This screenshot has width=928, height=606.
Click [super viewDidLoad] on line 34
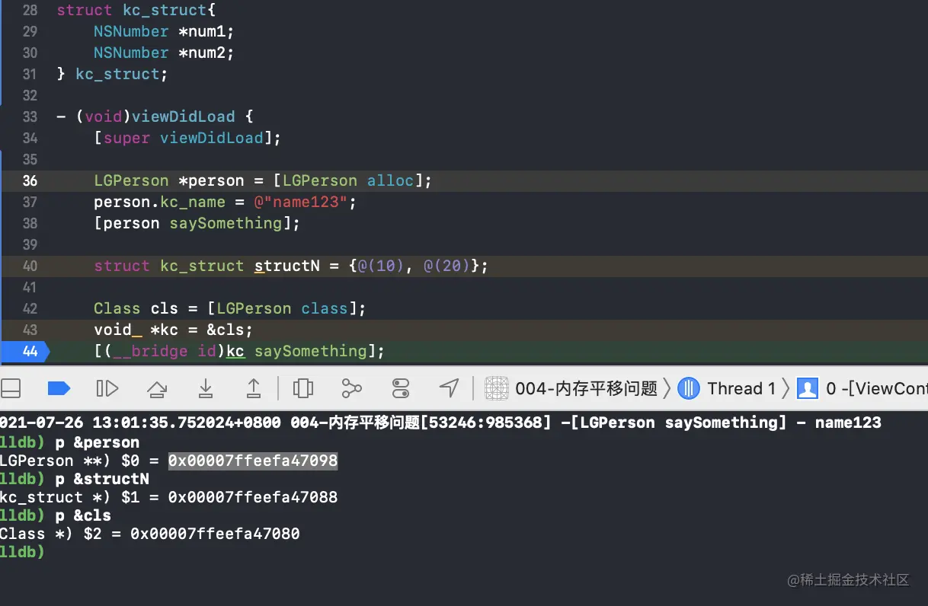(x=187, y=138)
